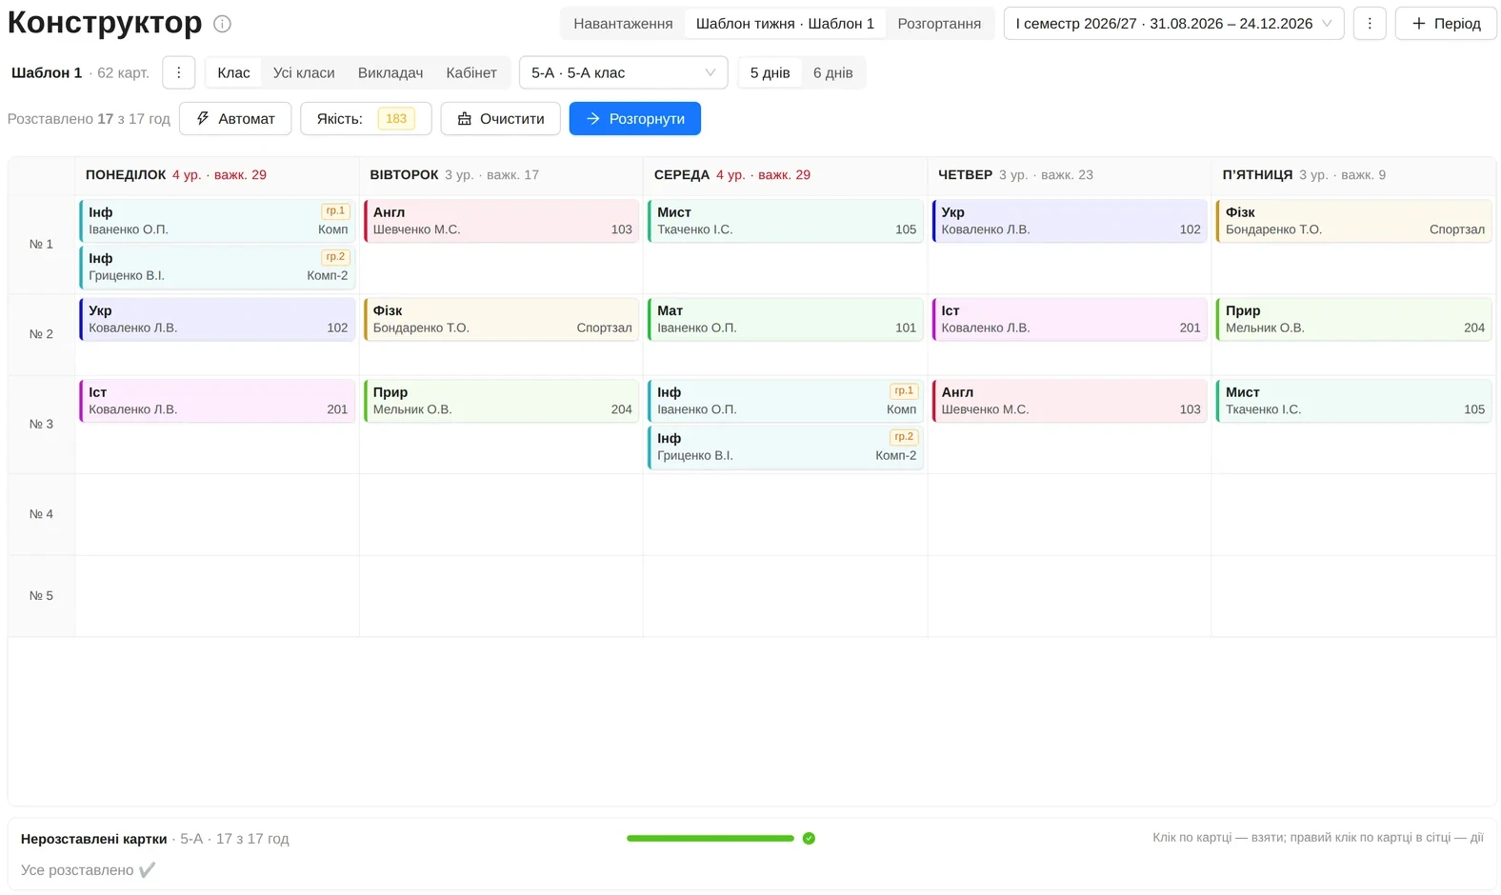
Task: Click the placement progress bar
Action: (x=710, y=838)
